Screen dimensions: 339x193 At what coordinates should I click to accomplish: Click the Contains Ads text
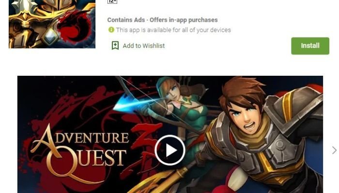pyautogui.click(x=126, y=20)
